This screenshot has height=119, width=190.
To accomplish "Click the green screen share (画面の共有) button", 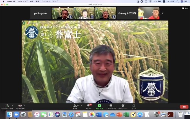I will coord(99,107).
